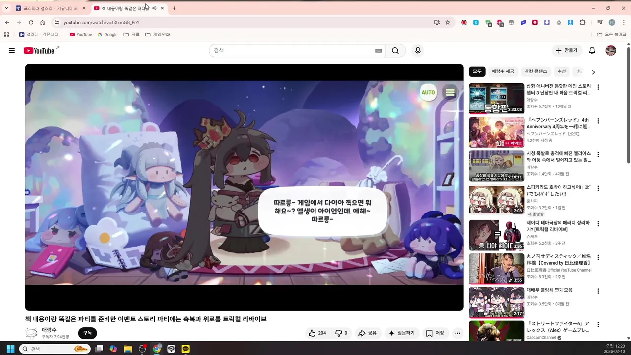The height and width of the screenshot is (355, 631).
Task: Open options for the 삽화 애니버전 통합판 video
Action: (x=598, y=87)
